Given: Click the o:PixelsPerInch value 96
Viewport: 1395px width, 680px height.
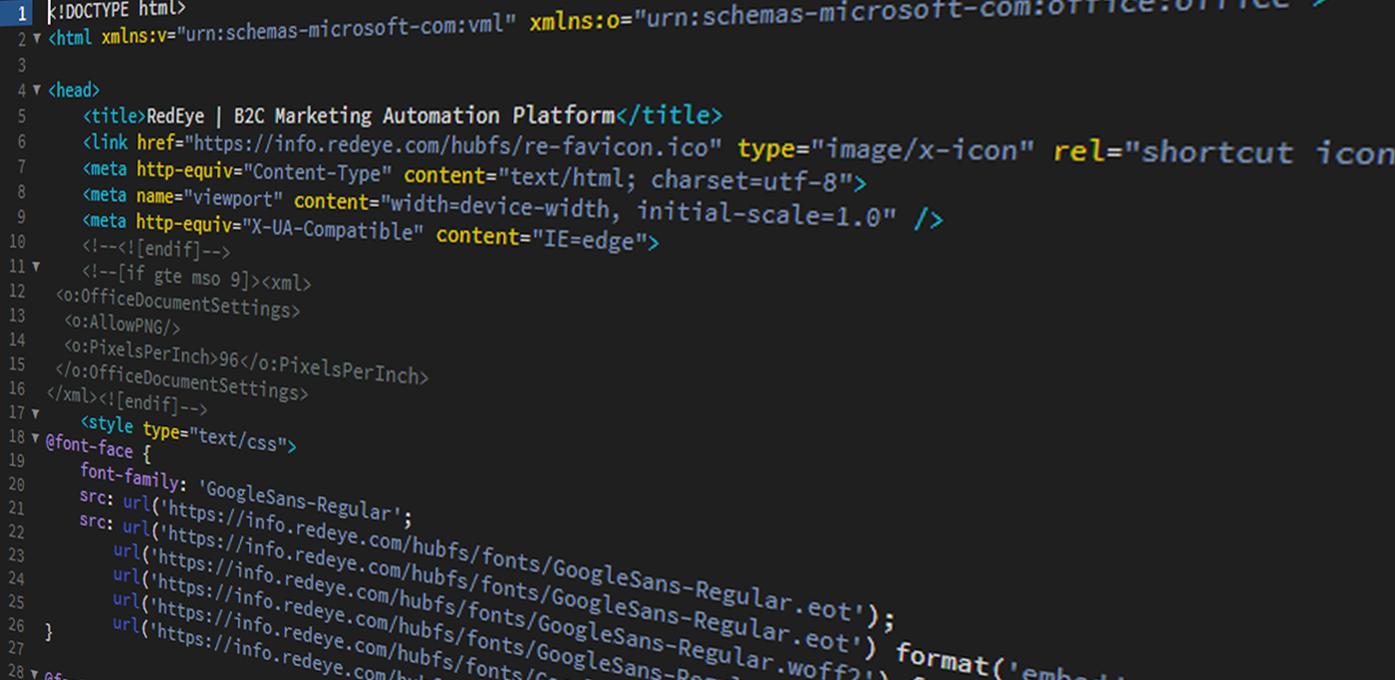Looking at the screenshot, I should [227, 352].
